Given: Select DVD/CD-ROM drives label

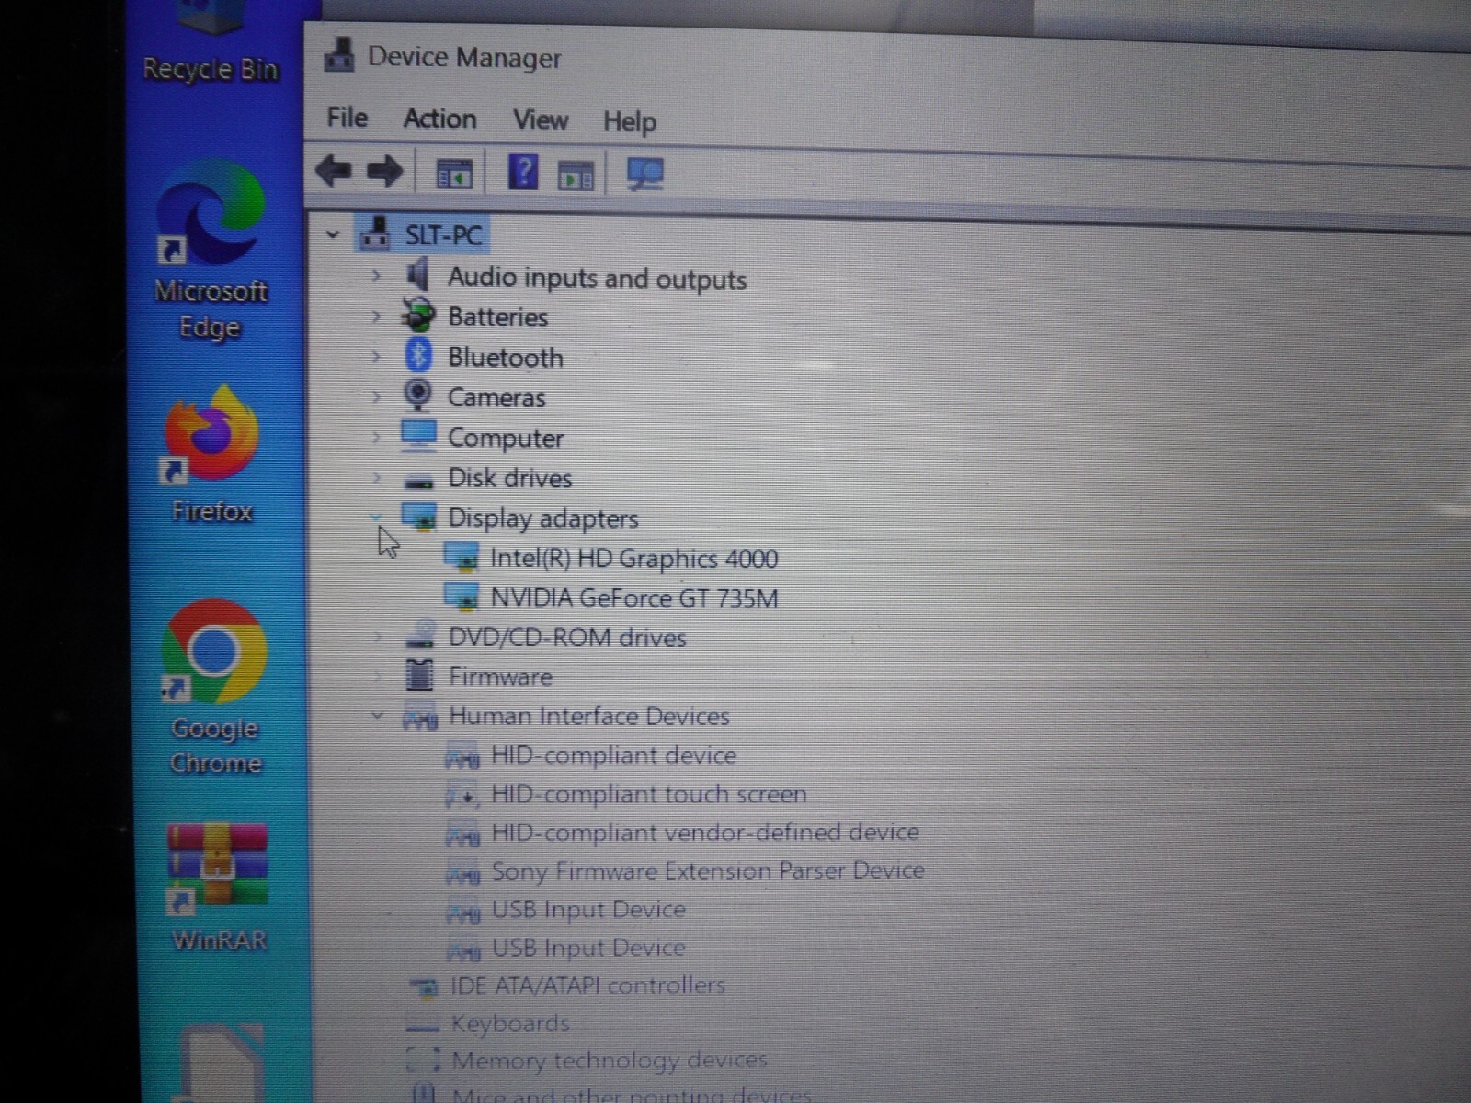Looking at the screenshot, I should click(567, 638).
